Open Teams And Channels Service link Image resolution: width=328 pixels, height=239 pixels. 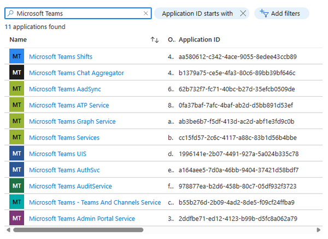point(95,202)
